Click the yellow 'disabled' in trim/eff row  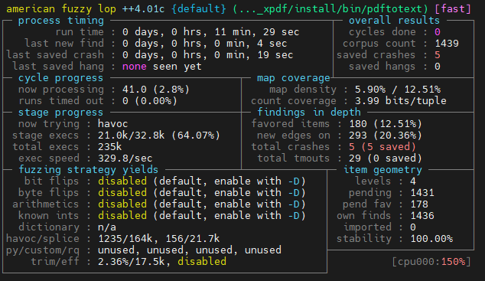[202, 262]
